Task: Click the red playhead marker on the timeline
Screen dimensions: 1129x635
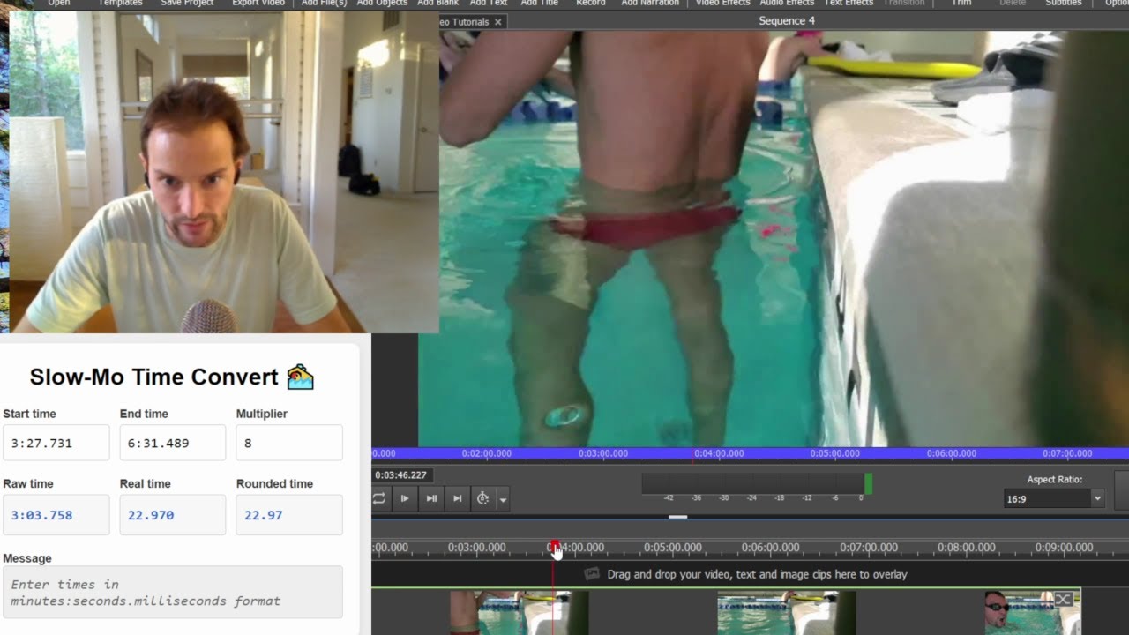Action: (554, 546)
